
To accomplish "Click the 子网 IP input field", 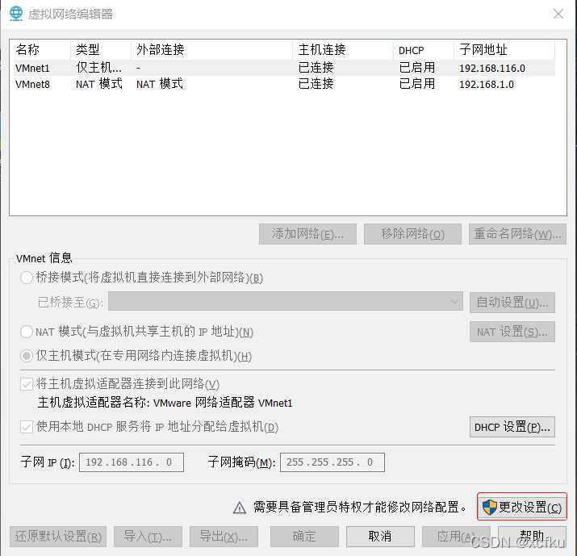I will click(x=132, y=462).
